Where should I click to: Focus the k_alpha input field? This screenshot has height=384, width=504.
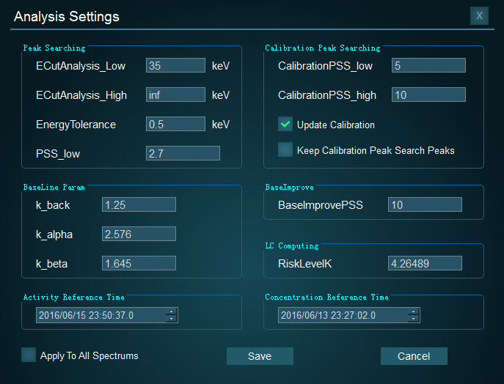[x=139, y=234]
